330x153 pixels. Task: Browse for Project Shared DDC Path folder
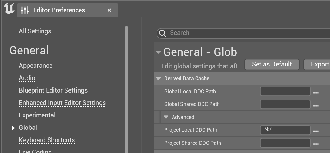(x=316, y=144)
